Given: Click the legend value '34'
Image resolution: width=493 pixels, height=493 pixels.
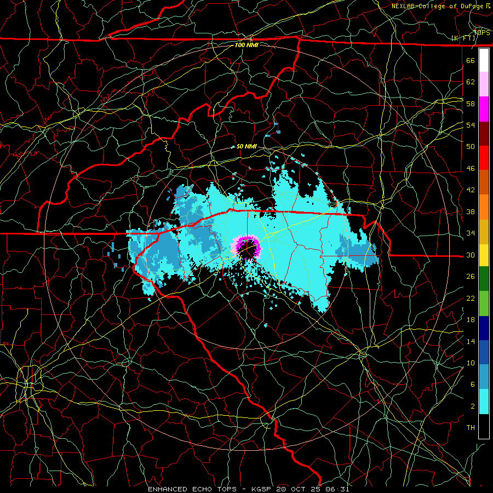Looking at the screenshot, I should [x=471, y=233].
